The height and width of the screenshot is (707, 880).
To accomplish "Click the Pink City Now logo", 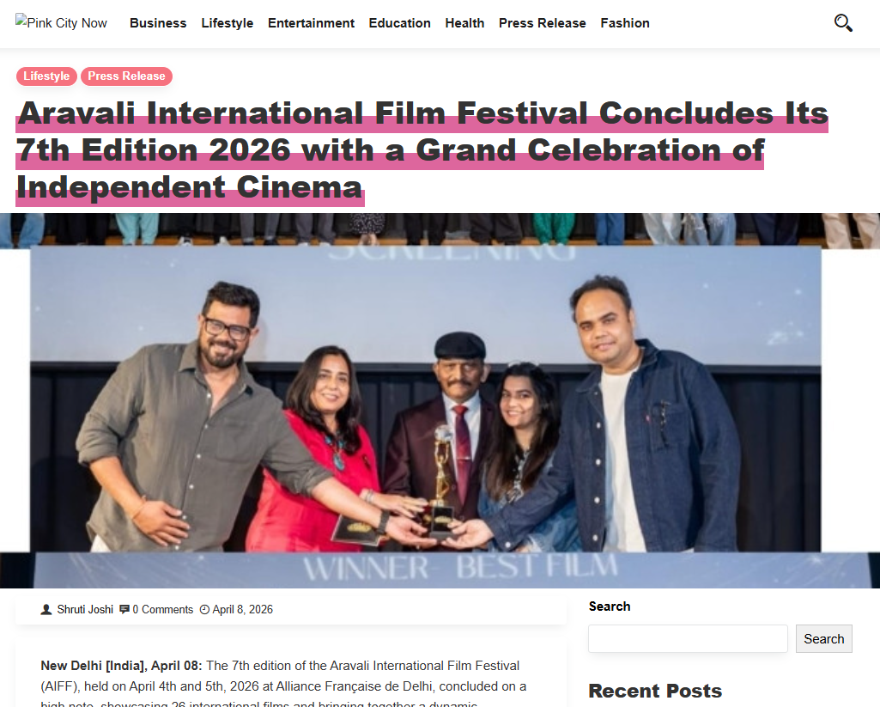I will [61, 22].
